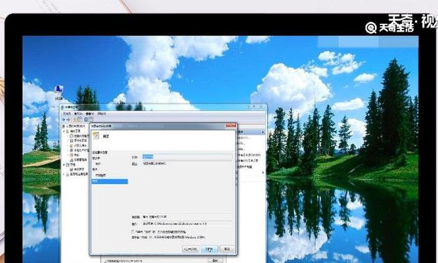438x263 pixels.
Task: Select 共享文件夹 Shared Folders in the tree
Action: point(78,145)
